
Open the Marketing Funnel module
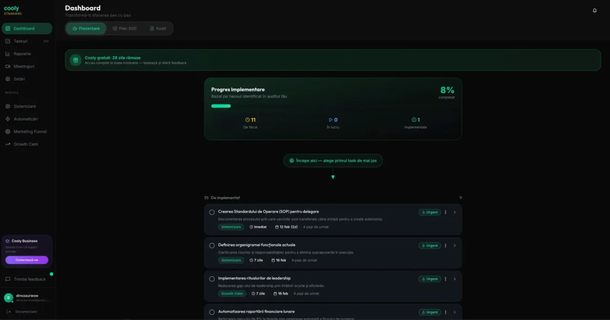click(30, 132)
